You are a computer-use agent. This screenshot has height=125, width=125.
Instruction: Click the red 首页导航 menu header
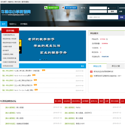click(x=10, y=31)
